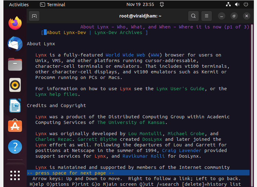This screenshot has height=187, width=257.
Task: Open Firefox from the dock
Action: coord(15,23)
